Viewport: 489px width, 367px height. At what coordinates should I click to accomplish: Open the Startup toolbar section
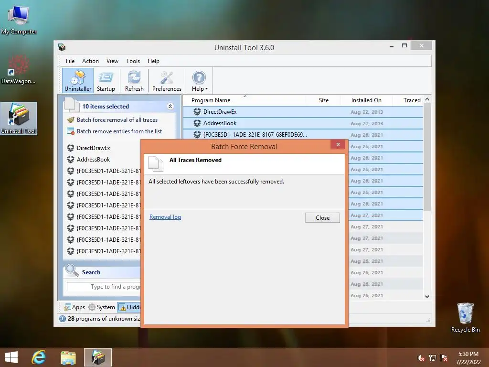[x=106, y=80]
